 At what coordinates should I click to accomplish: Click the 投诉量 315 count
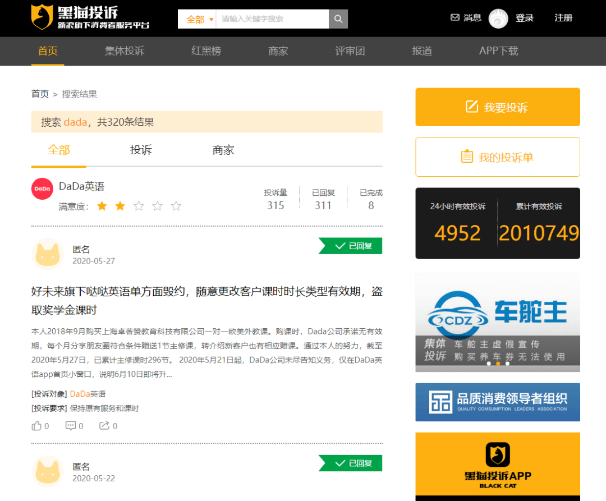[276, 205]
